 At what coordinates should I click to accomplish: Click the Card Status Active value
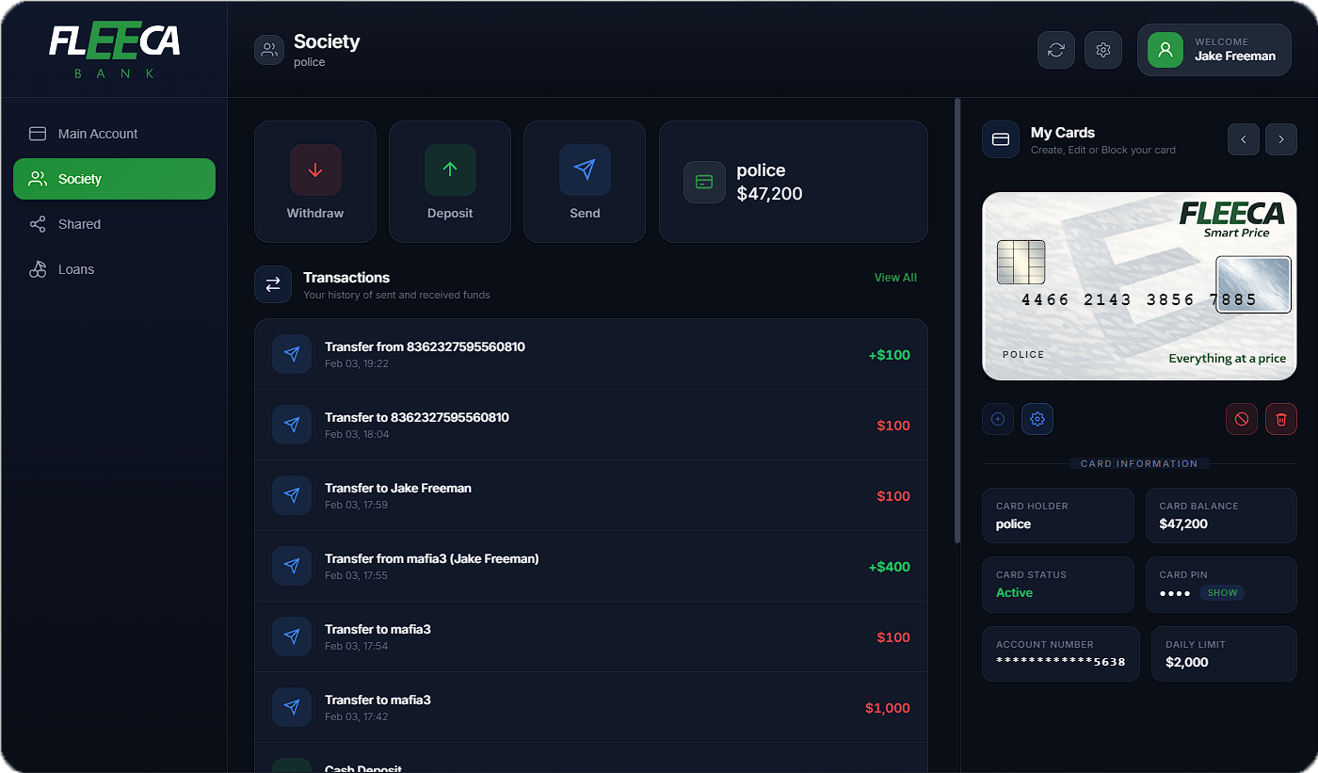1014,593
